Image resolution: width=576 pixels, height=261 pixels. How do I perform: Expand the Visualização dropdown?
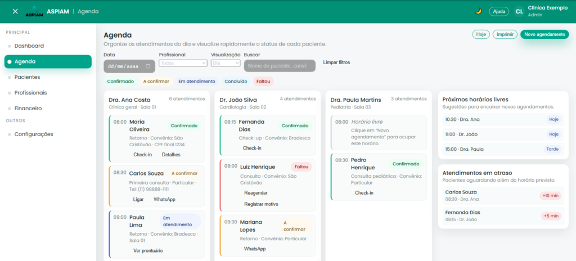(226, 63)
